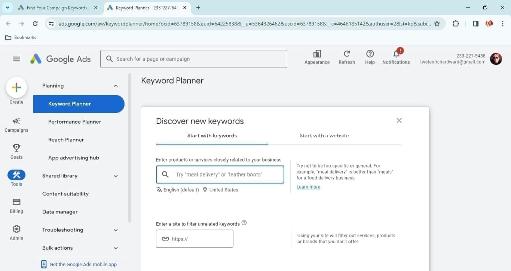The height and width of the screenshot is (271, 511).
Task: Open the Appearance settings
Action: [317, 57]
